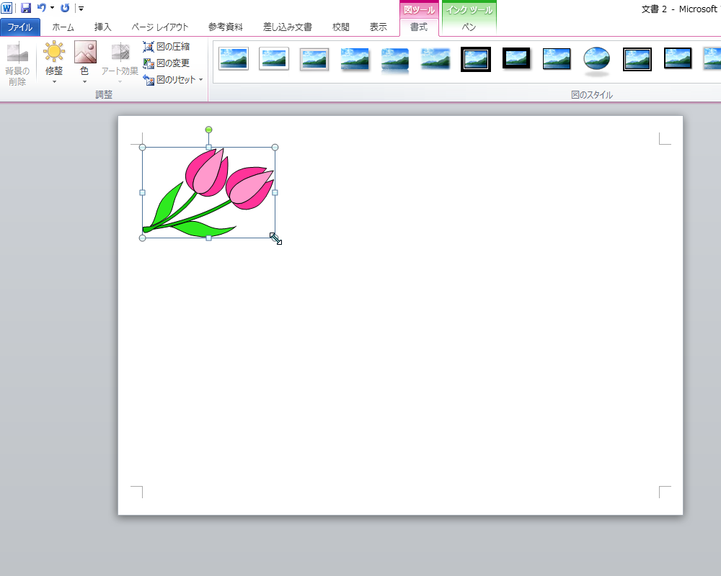721x576 pixels.
Task: Expand the 図のリセット dropdown arrow
Action: pos(200,80)
